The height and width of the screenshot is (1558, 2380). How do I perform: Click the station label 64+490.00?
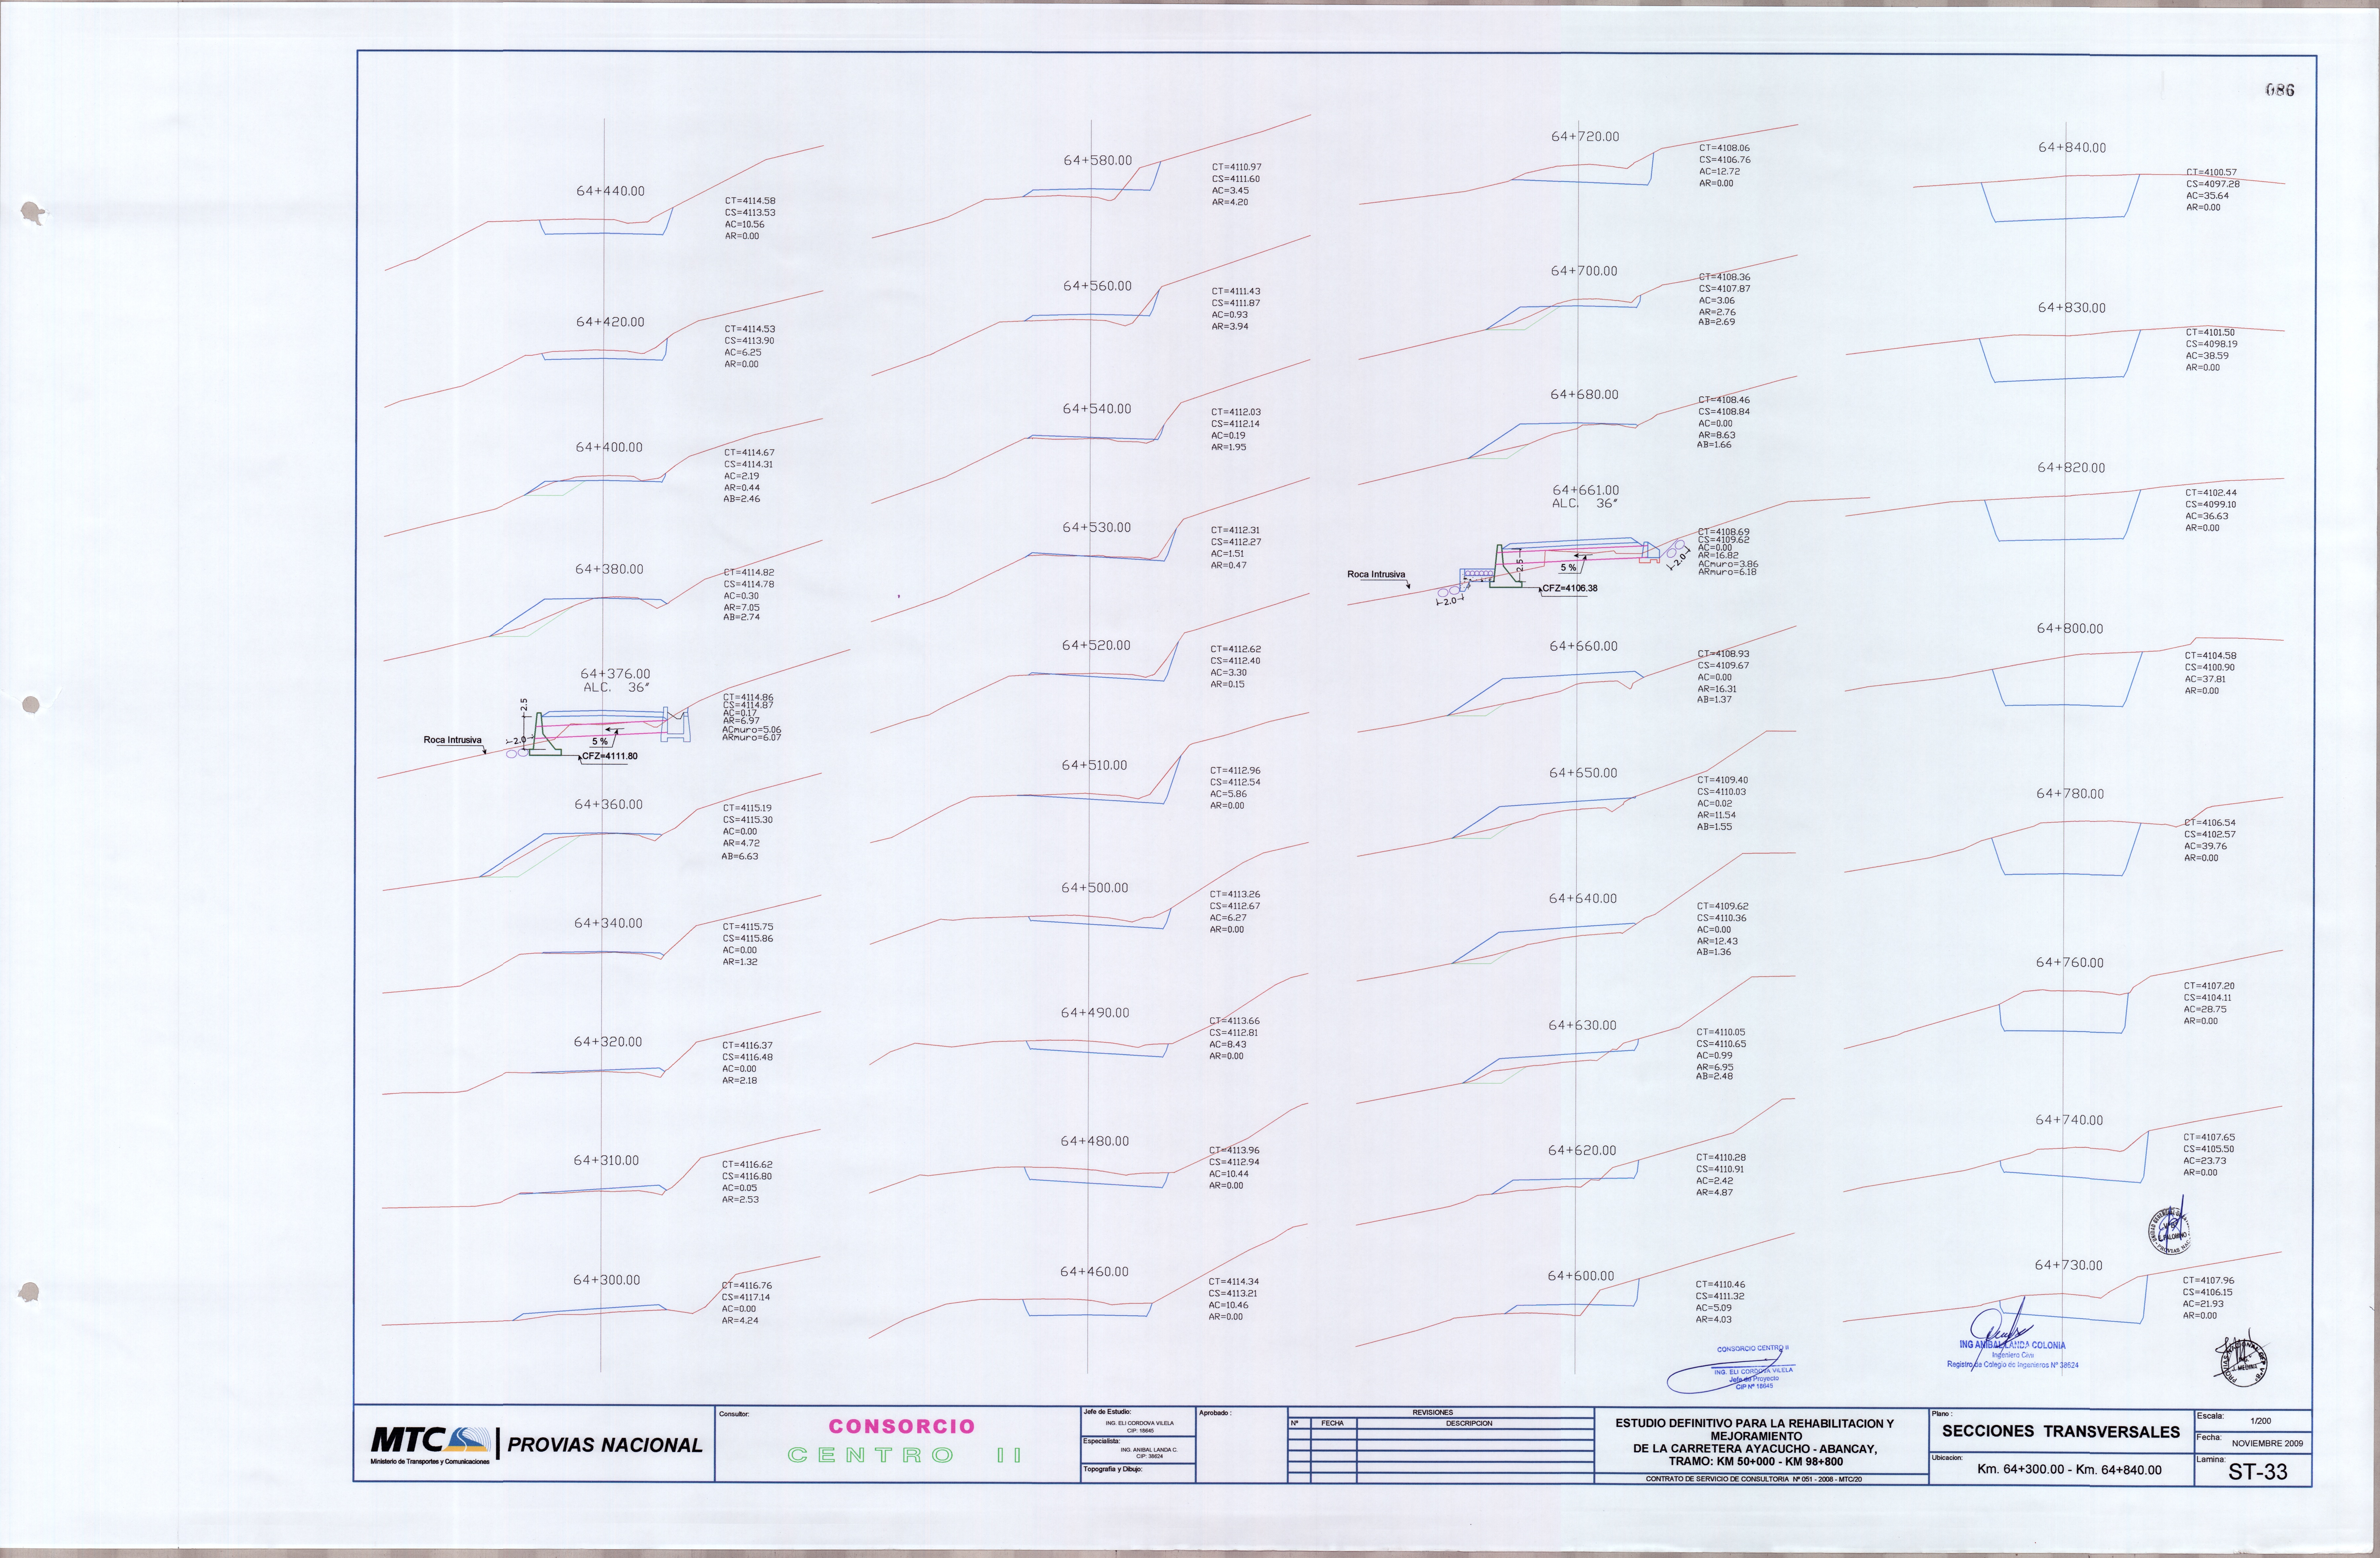click(1095, 1013)
